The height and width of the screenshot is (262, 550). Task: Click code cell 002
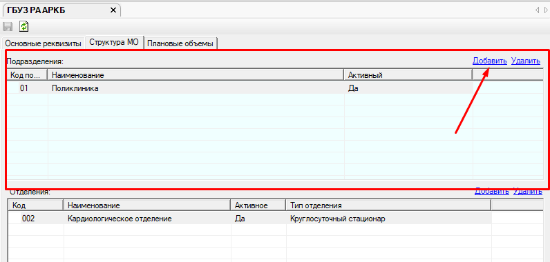point(28,219)
